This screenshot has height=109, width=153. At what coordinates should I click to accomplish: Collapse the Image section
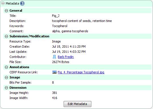(6, 78)
